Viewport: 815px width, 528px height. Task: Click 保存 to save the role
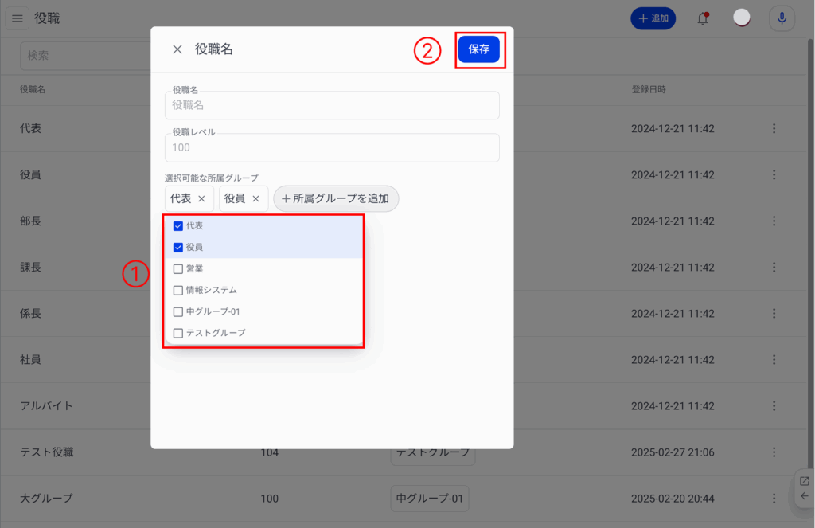pyautogui.click(x=478, y=49)
